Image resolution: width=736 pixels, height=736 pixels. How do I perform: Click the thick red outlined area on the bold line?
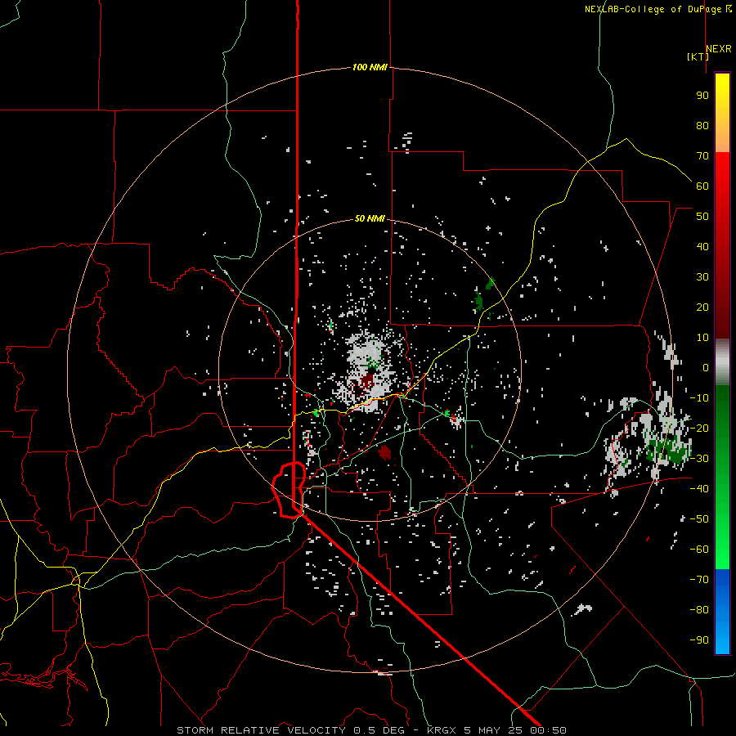click(x=289, y=490)
